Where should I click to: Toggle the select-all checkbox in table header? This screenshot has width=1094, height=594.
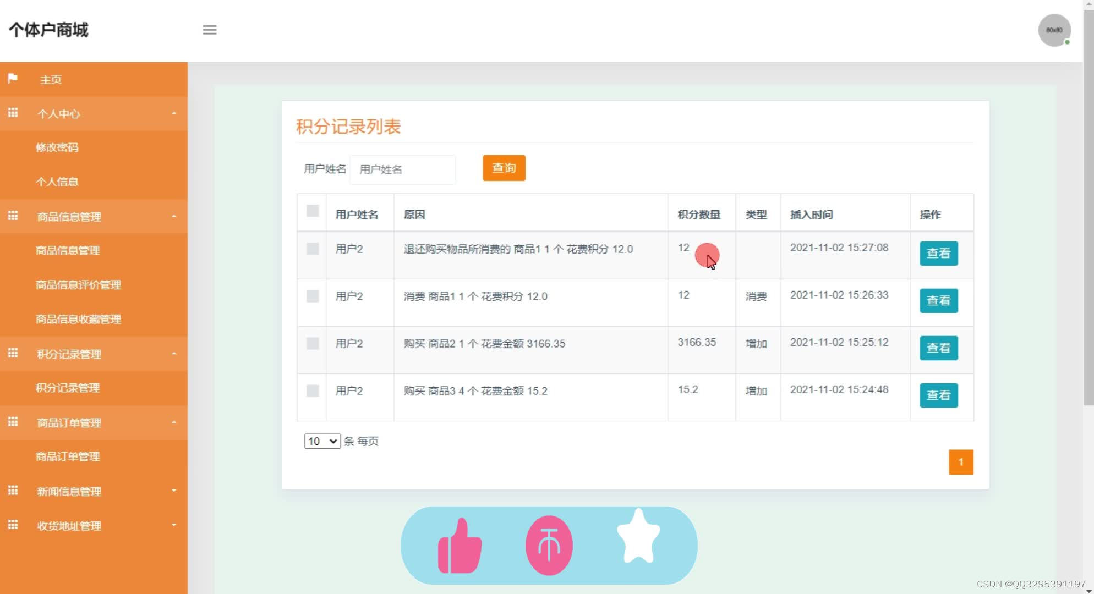pos(313,211)
